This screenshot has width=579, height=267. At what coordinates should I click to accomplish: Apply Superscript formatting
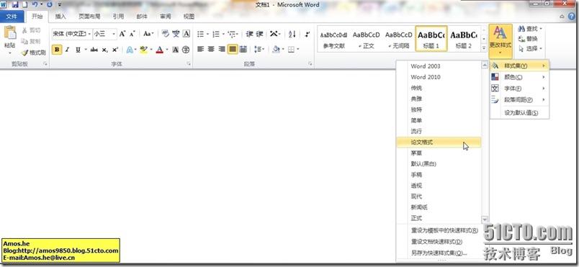coord(115,50)
